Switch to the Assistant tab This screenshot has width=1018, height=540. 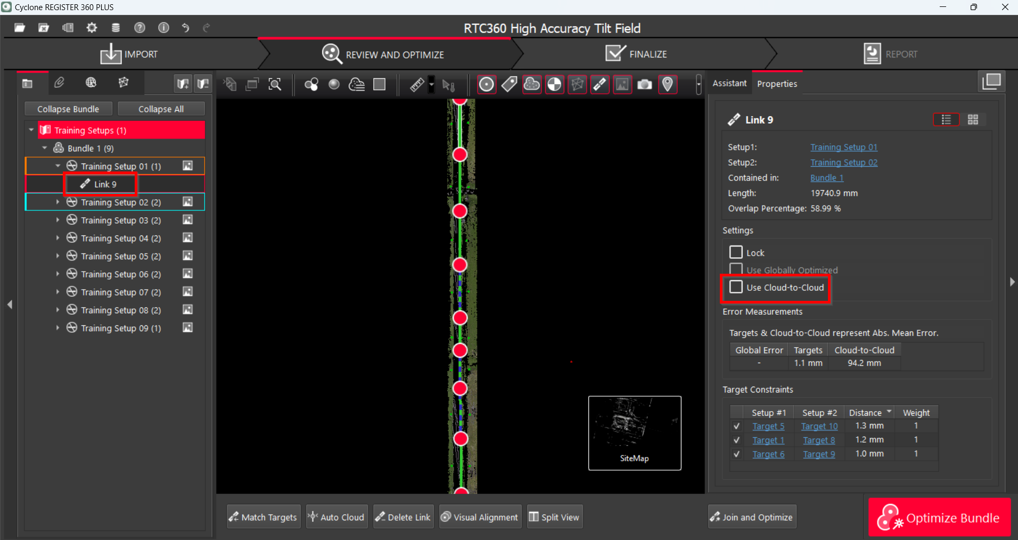click(x=729, y=83)
